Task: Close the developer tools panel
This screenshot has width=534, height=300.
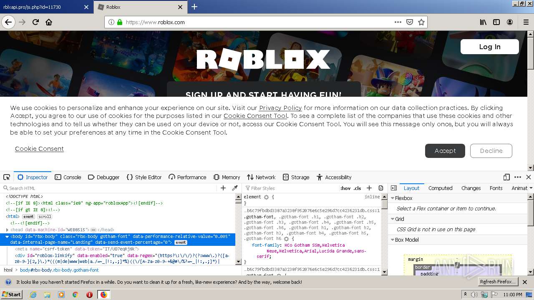Action: click(529, 177)
